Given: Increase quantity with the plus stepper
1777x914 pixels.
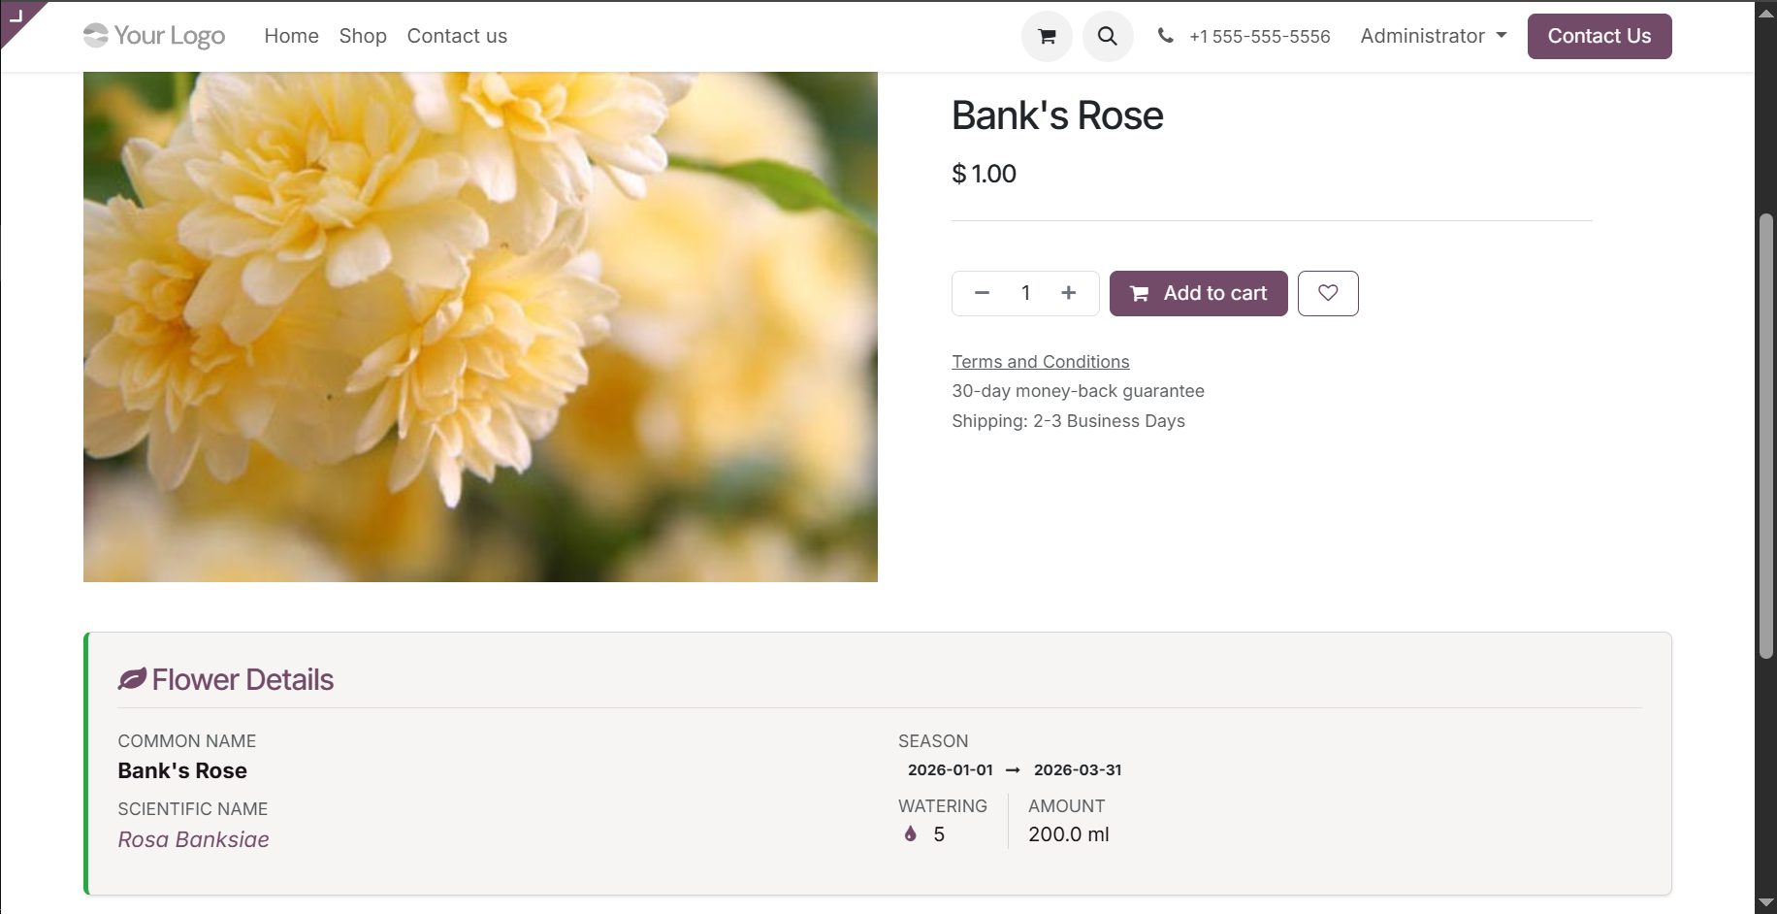Looking at the screenshot, I should point(1068,292).
